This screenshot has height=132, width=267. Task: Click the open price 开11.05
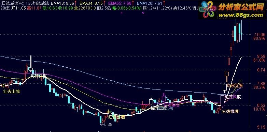pos(18,8)
